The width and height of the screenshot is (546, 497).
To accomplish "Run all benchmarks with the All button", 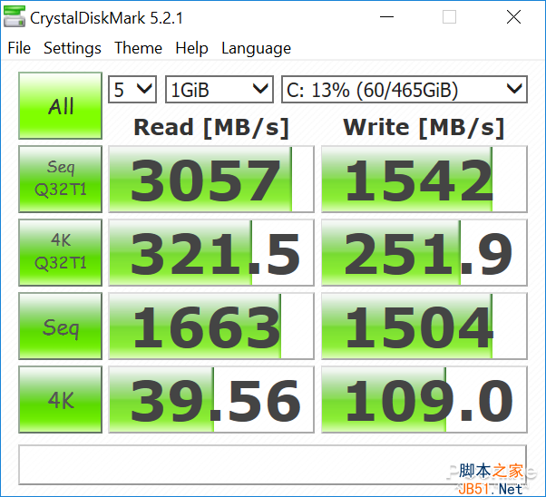I will point(60,105).
